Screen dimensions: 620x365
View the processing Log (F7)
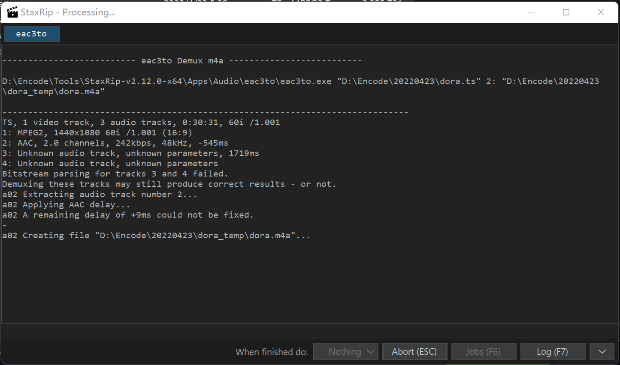tap(553, 351)
